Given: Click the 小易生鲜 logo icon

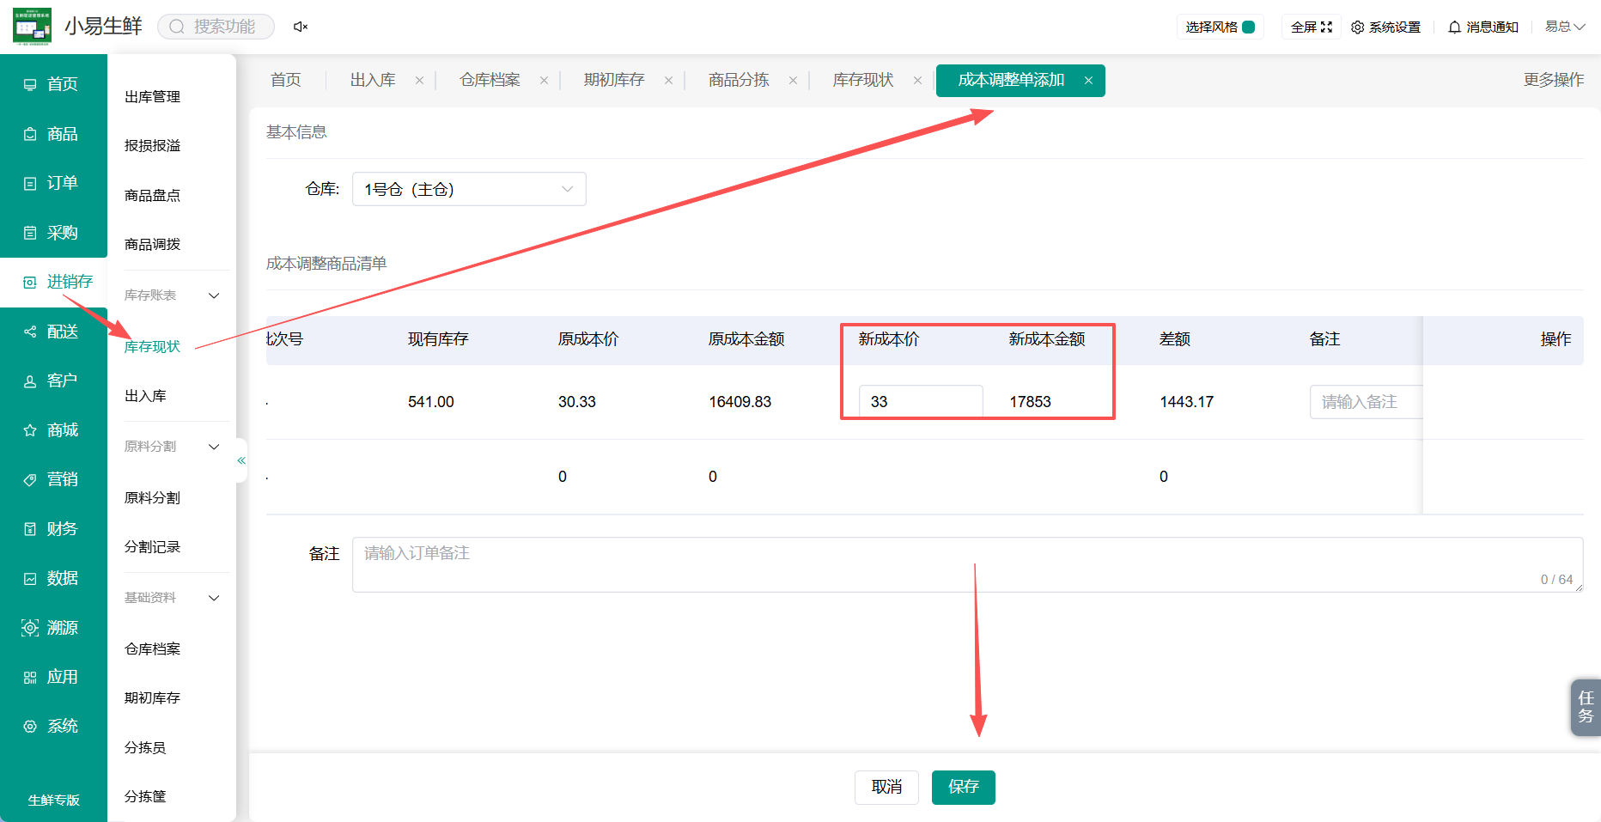Looking at the screenshot, I should point(32,27).
